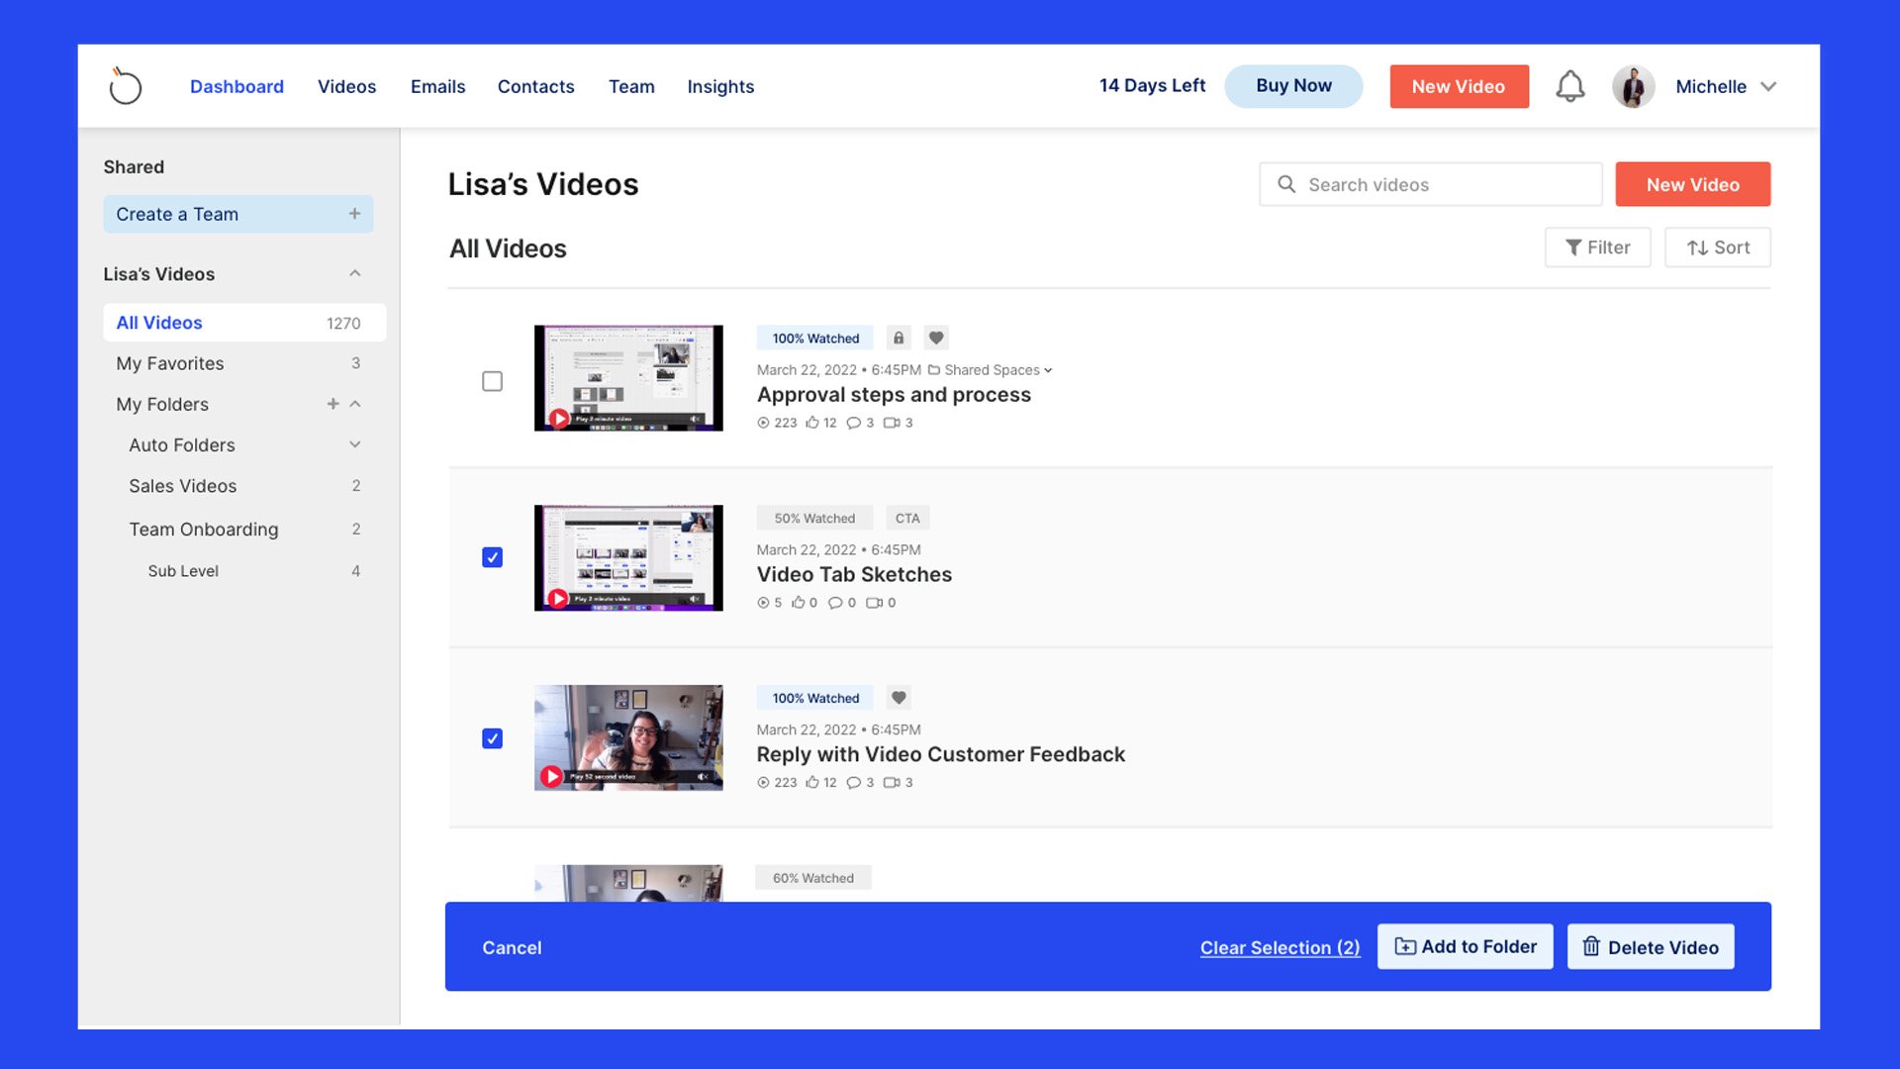Click plus icon next to Create a Team
The image size is (1900, 1069).
point(354,214)
